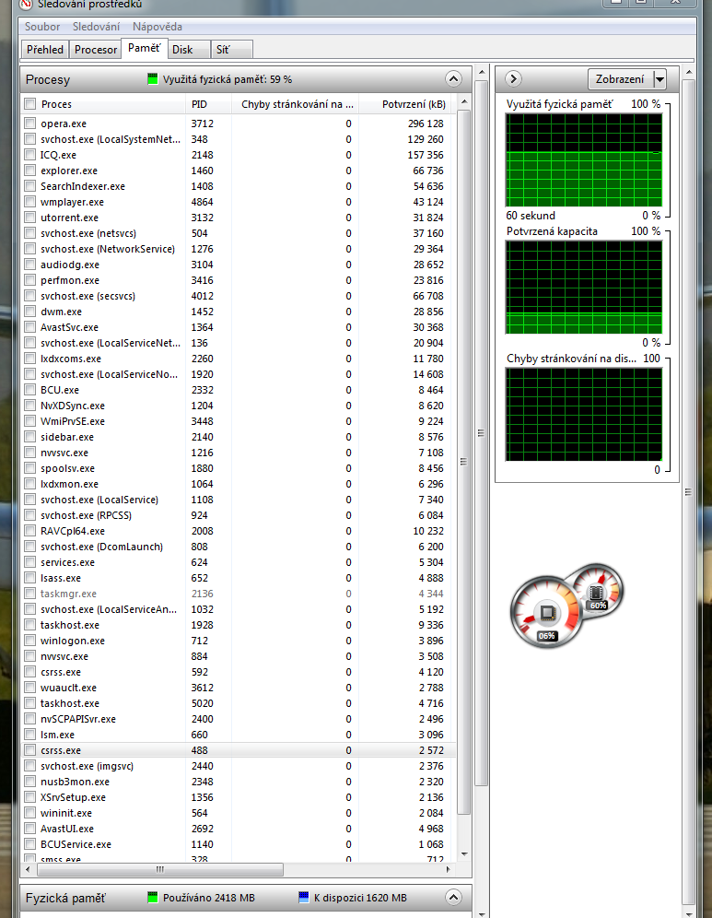The width and height of the screenshot is (712, 918).
Task: Select the WmiPrvSE.exe process row
Action: (x=239, y=421)
